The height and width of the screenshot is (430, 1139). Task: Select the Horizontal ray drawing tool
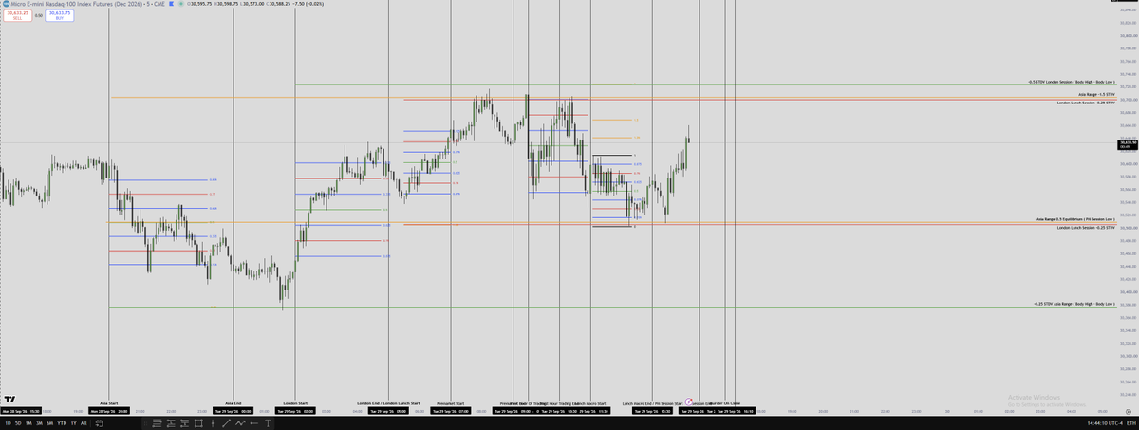pos(253,423)
